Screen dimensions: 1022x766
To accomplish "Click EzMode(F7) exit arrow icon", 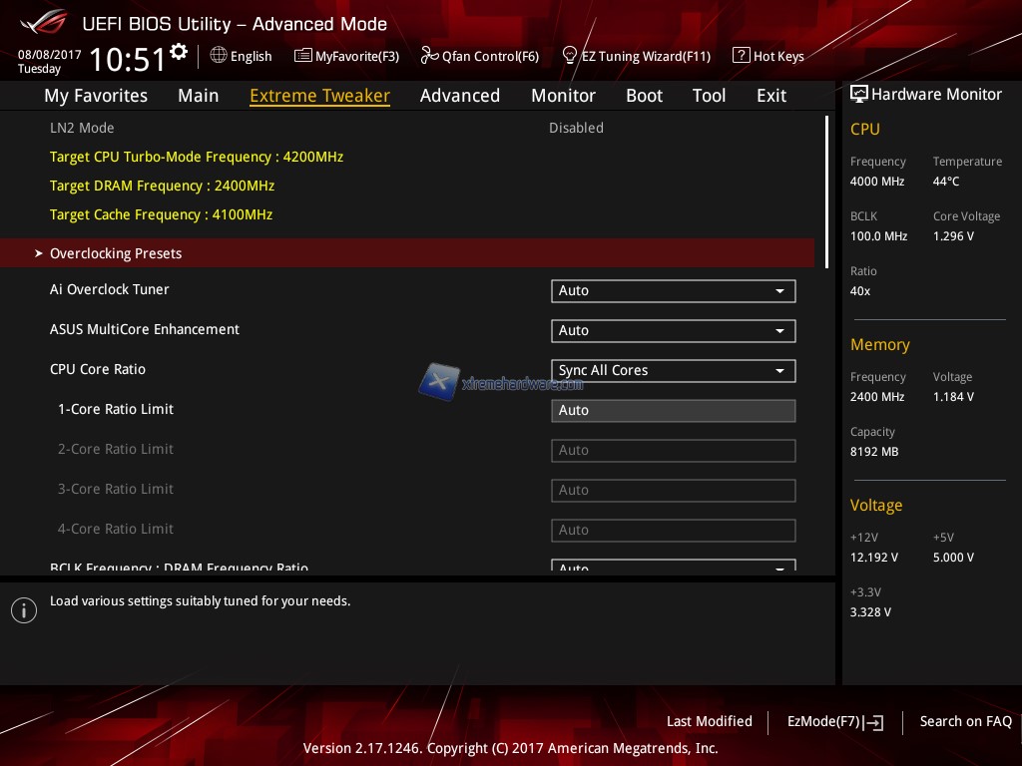I will pos(874,722).
